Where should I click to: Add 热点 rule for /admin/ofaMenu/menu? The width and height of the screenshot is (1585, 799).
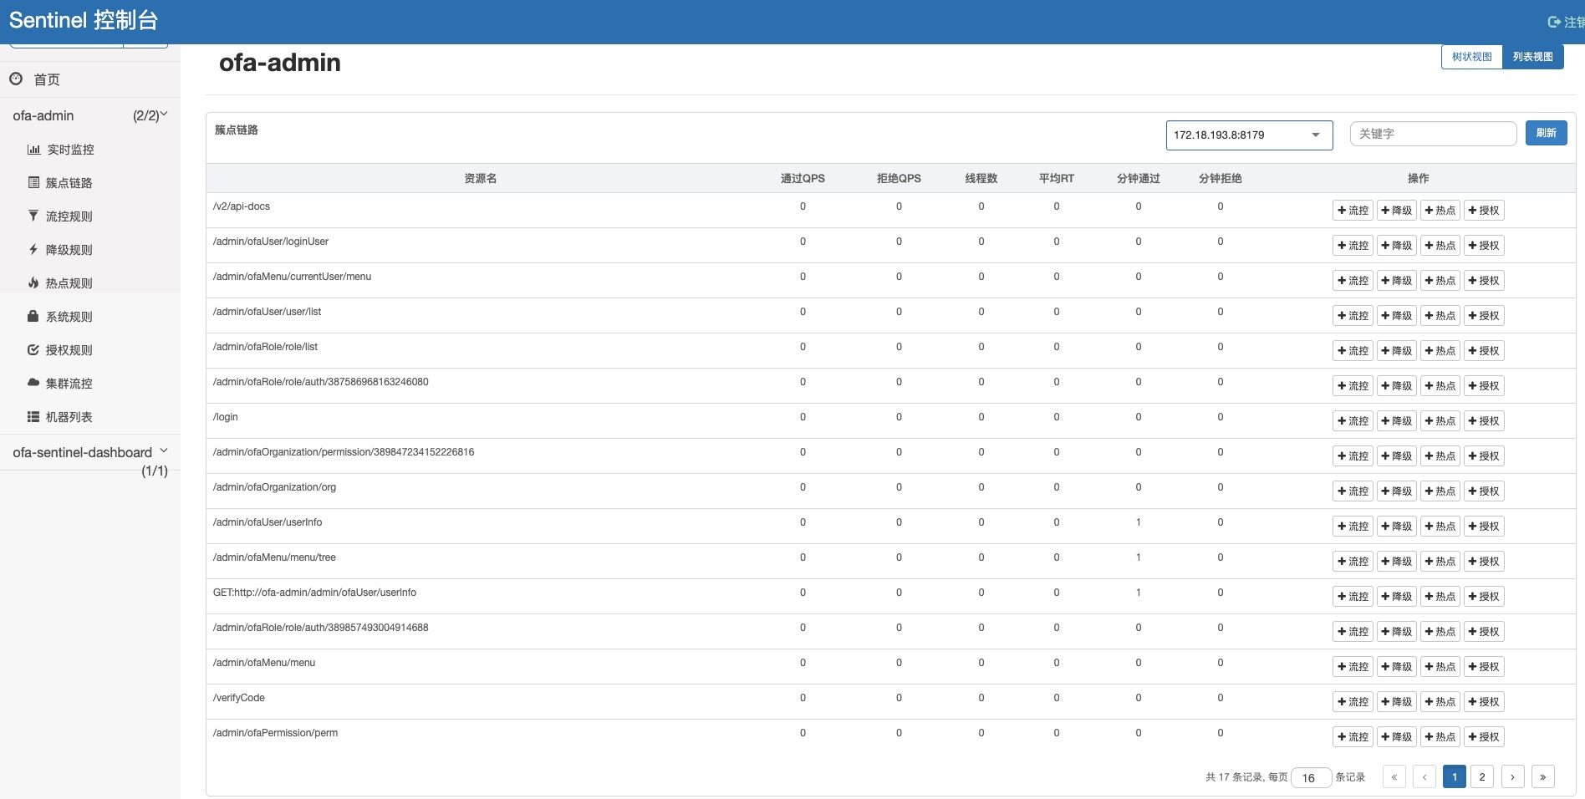click(x=1440, y=667)
